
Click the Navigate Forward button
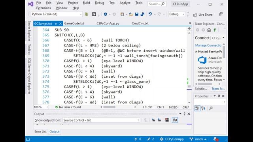click(114, 14)
